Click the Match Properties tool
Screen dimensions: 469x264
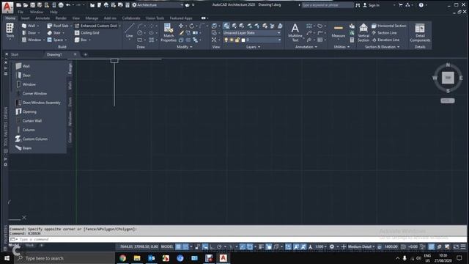point(169,32)
